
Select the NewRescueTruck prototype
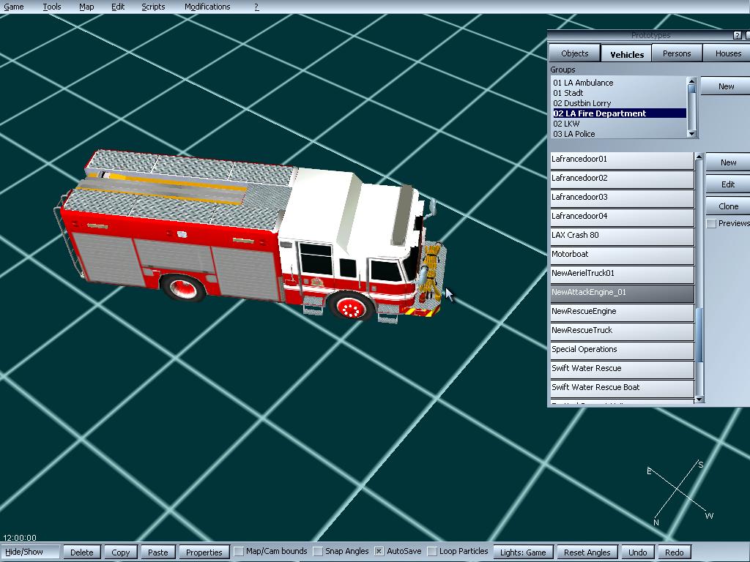pos(622,331)
